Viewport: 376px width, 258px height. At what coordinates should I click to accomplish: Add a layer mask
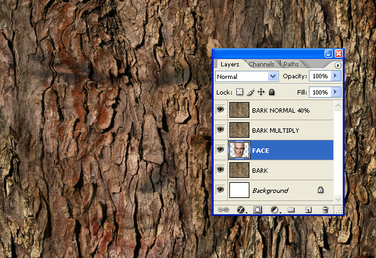(x=258, y=210)
